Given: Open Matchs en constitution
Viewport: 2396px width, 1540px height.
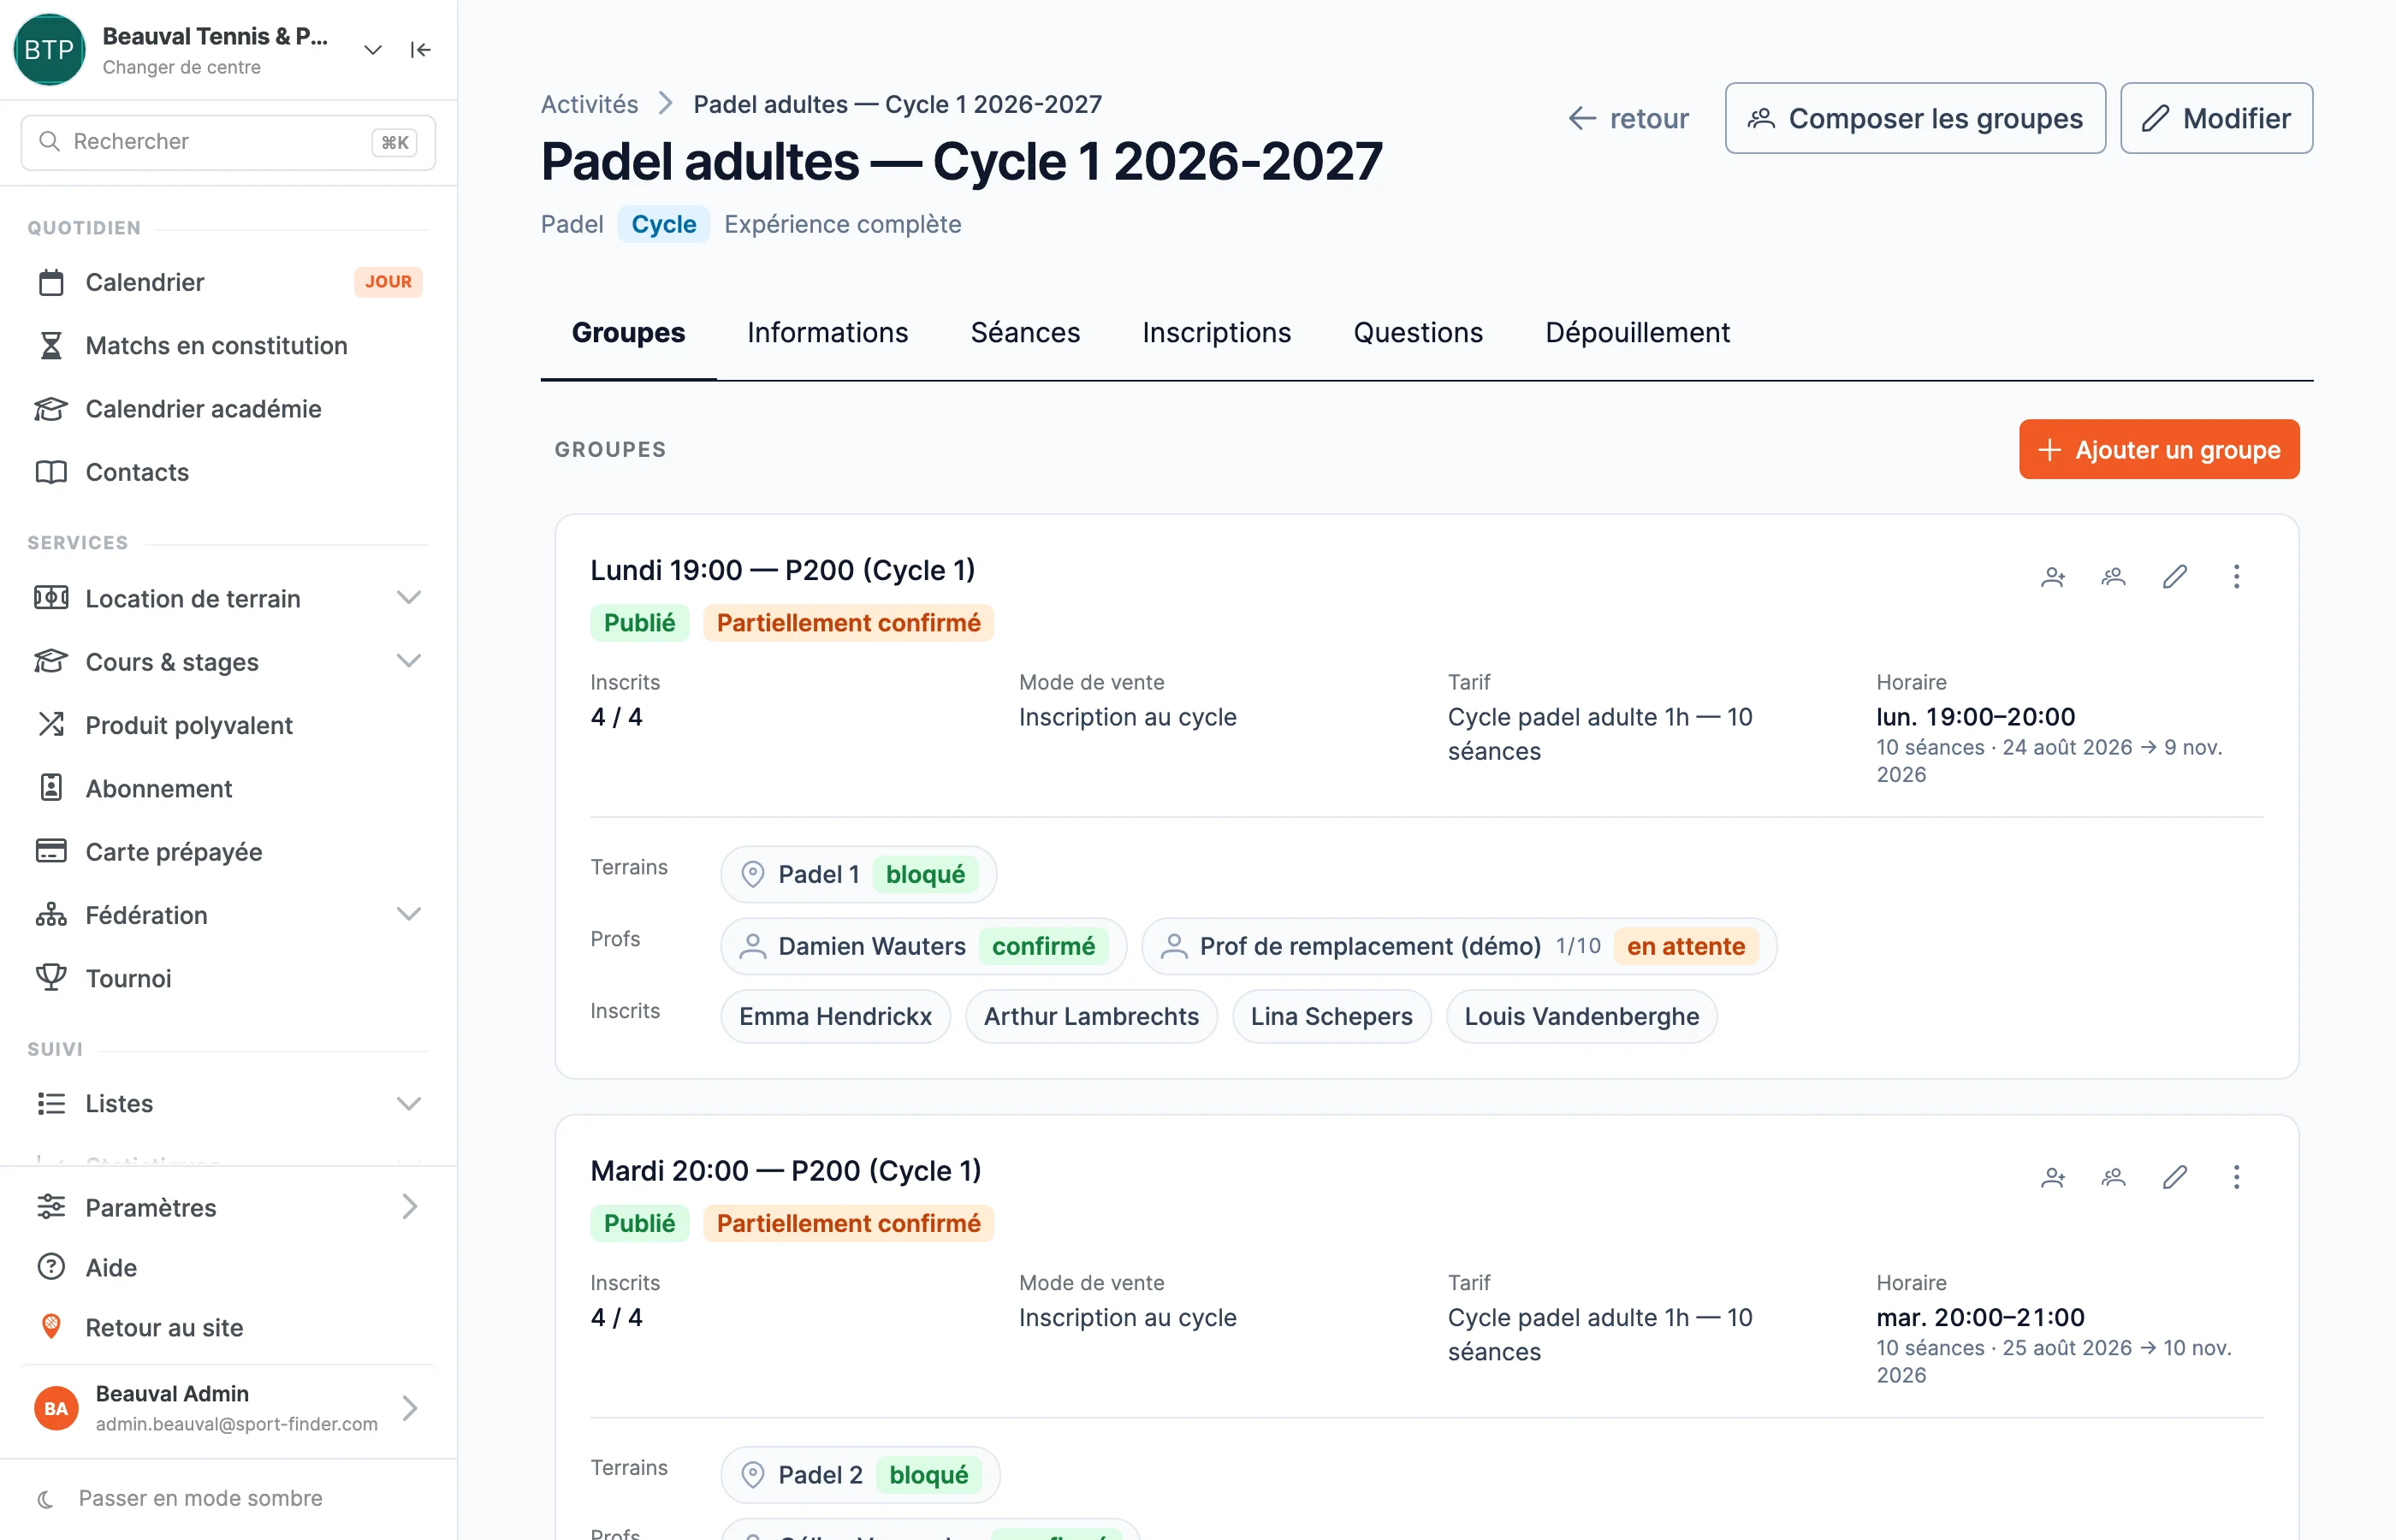Looking at the screenshot, I should pyautogui.click(x=228, y=345).
